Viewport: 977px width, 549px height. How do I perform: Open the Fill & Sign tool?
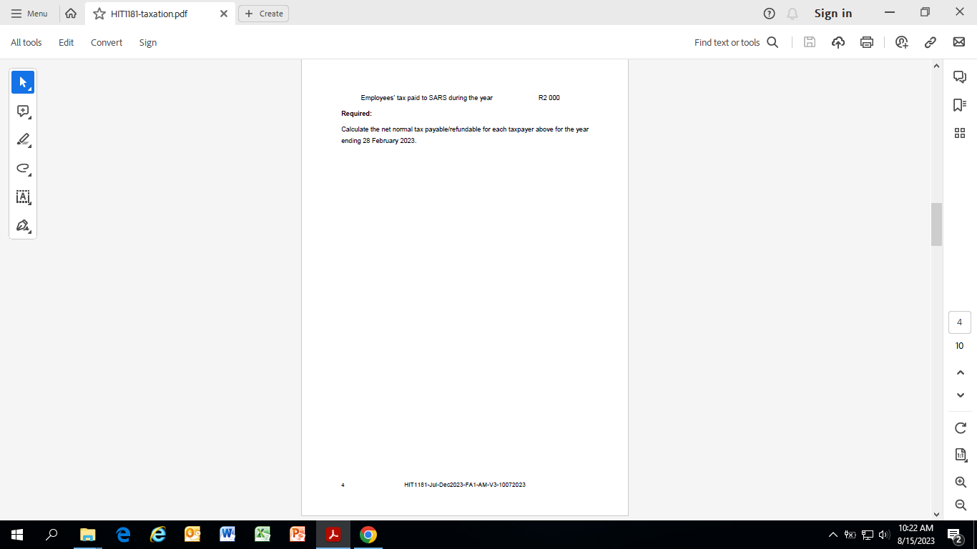[22, 225]
